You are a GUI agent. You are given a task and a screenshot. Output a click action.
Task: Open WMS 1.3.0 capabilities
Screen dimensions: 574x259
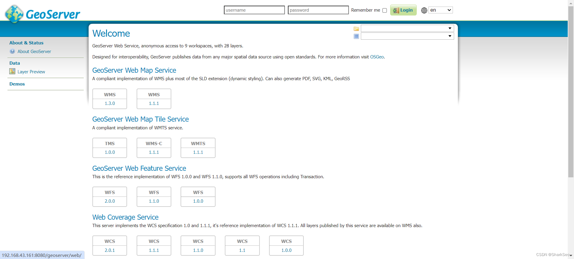[110, 103]
